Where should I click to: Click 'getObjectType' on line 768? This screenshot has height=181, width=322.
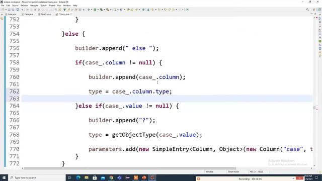134,135
